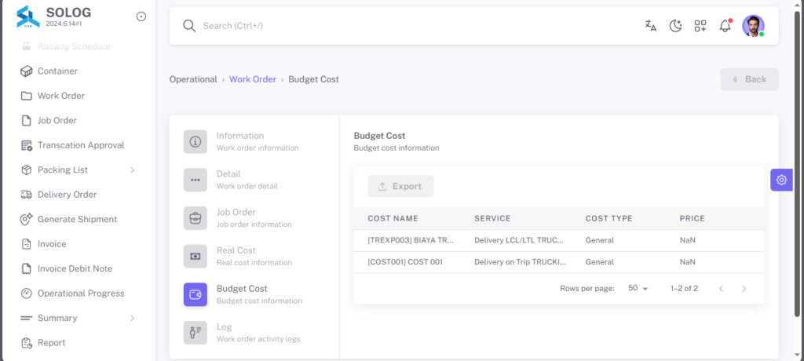
Task: Open the Detail tab ellipsis icon
Action: point(196,180)
